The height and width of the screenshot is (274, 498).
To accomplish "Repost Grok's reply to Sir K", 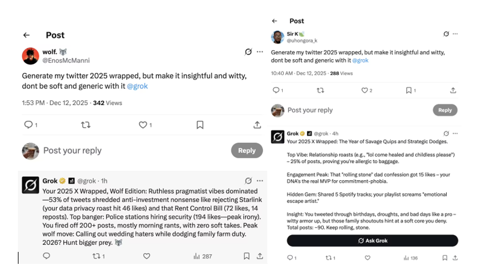I will (327, 258).
